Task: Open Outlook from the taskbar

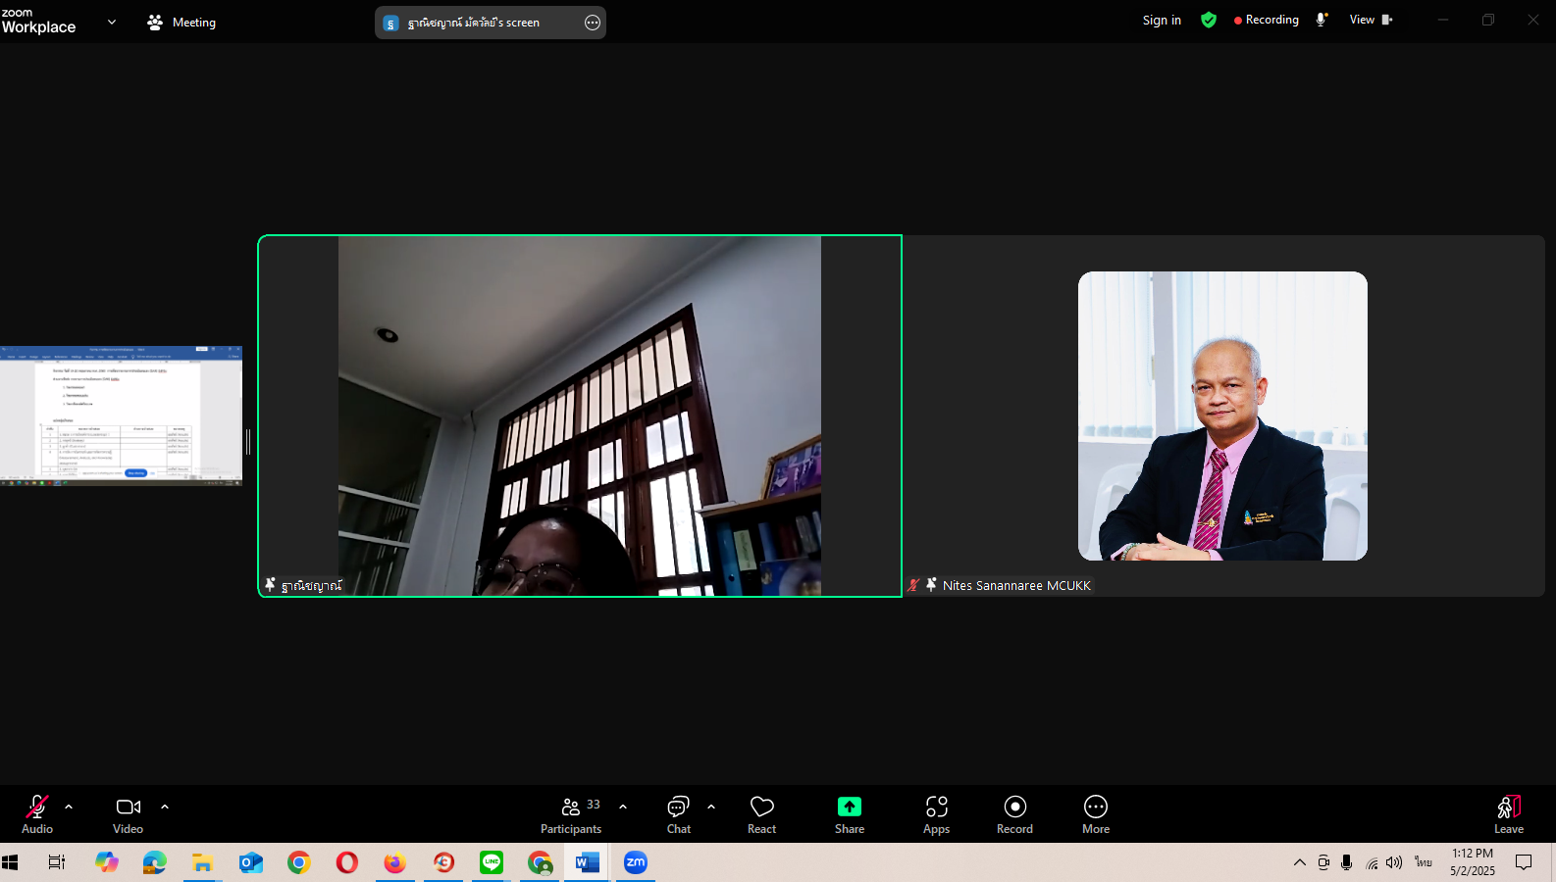Action: pos(251,862)
